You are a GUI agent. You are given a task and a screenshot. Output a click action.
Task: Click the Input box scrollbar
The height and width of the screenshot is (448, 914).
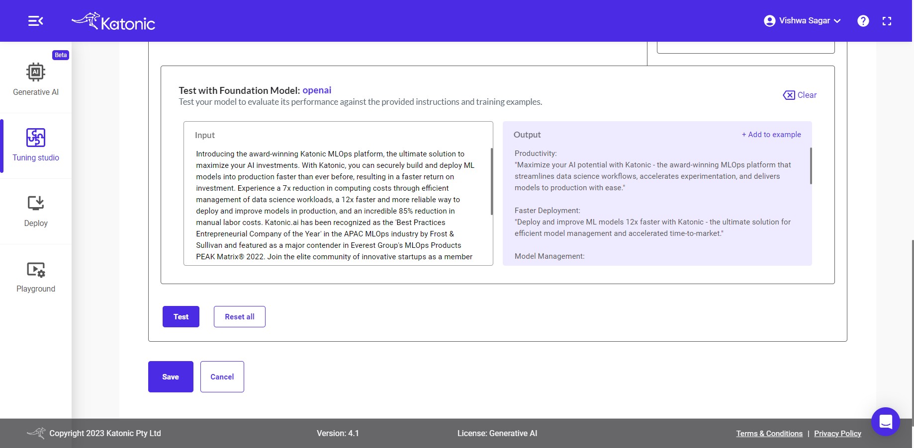tap(492, 181)
